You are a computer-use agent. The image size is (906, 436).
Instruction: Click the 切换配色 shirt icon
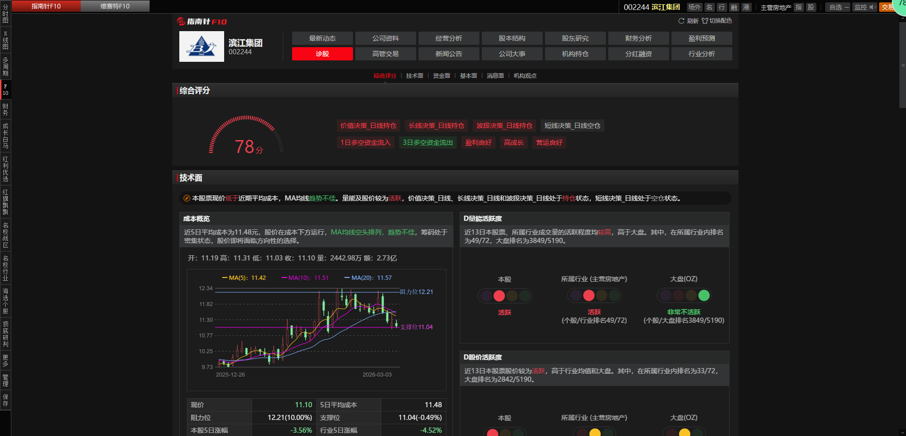705,21
